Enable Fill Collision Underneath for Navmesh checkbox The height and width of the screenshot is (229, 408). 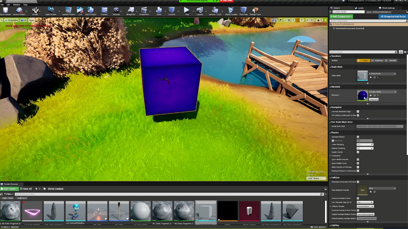[358, 115]
